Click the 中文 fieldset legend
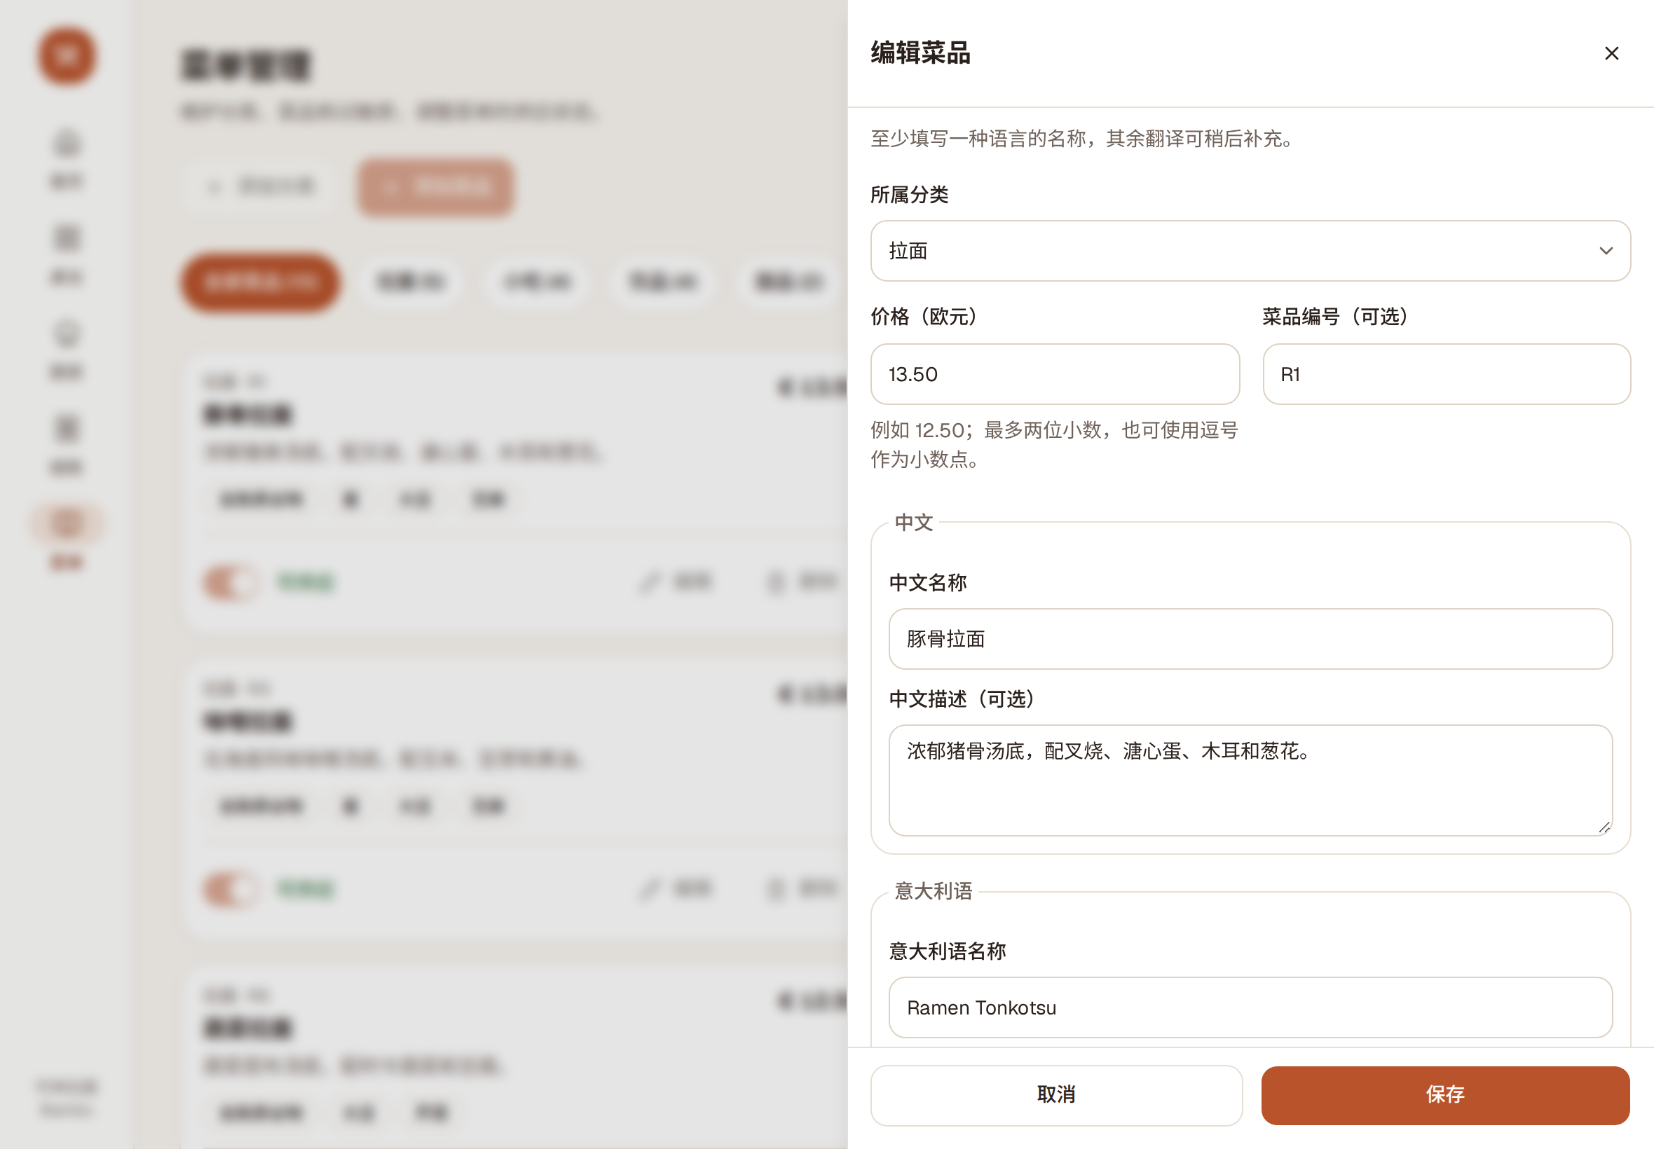The height and width of the screenshot is (1149, 1654). (x=914, y=523)
